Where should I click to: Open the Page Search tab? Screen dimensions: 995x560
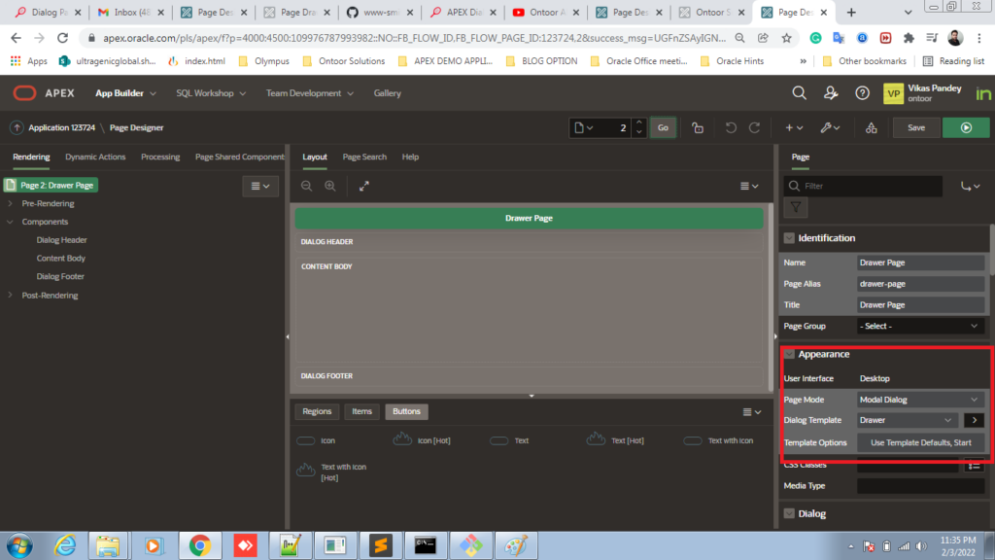[x=364, y=157]
